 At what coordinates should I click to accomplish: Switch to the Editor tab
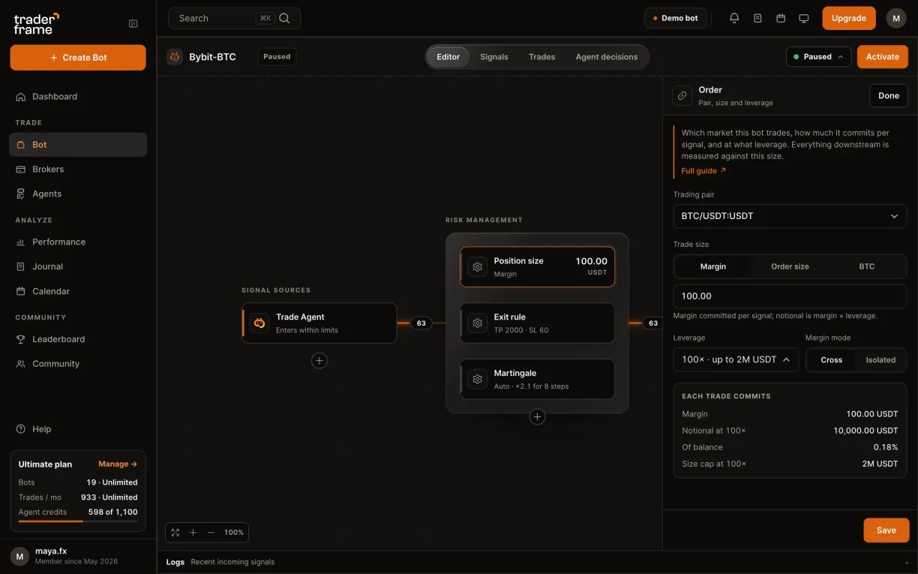[x=448, y=57]
